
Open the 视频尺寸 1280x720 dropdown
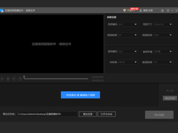pyautogui.click(x=163, y=25)
